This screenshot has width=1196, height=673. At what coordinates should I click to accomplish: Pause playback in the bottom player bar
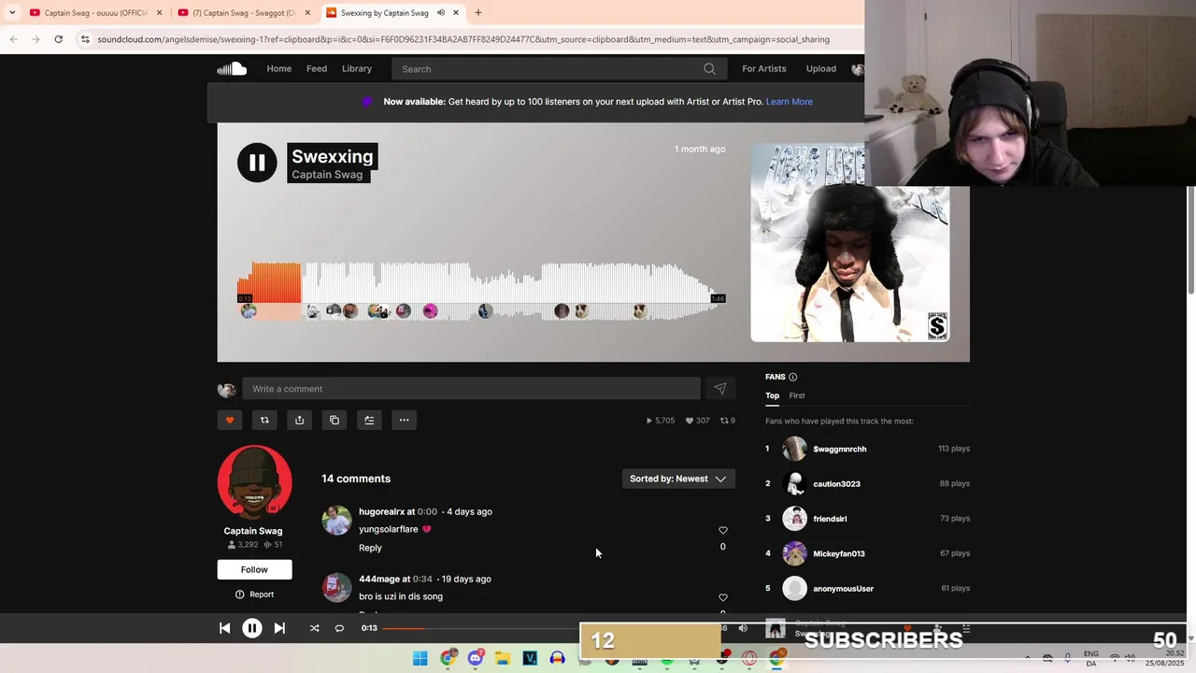pos(252,628)
